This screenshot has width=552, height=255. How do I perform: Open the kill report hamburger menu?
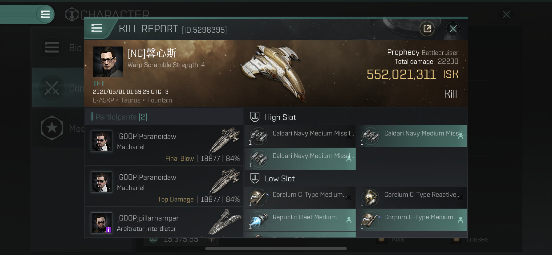coord(97,28)
